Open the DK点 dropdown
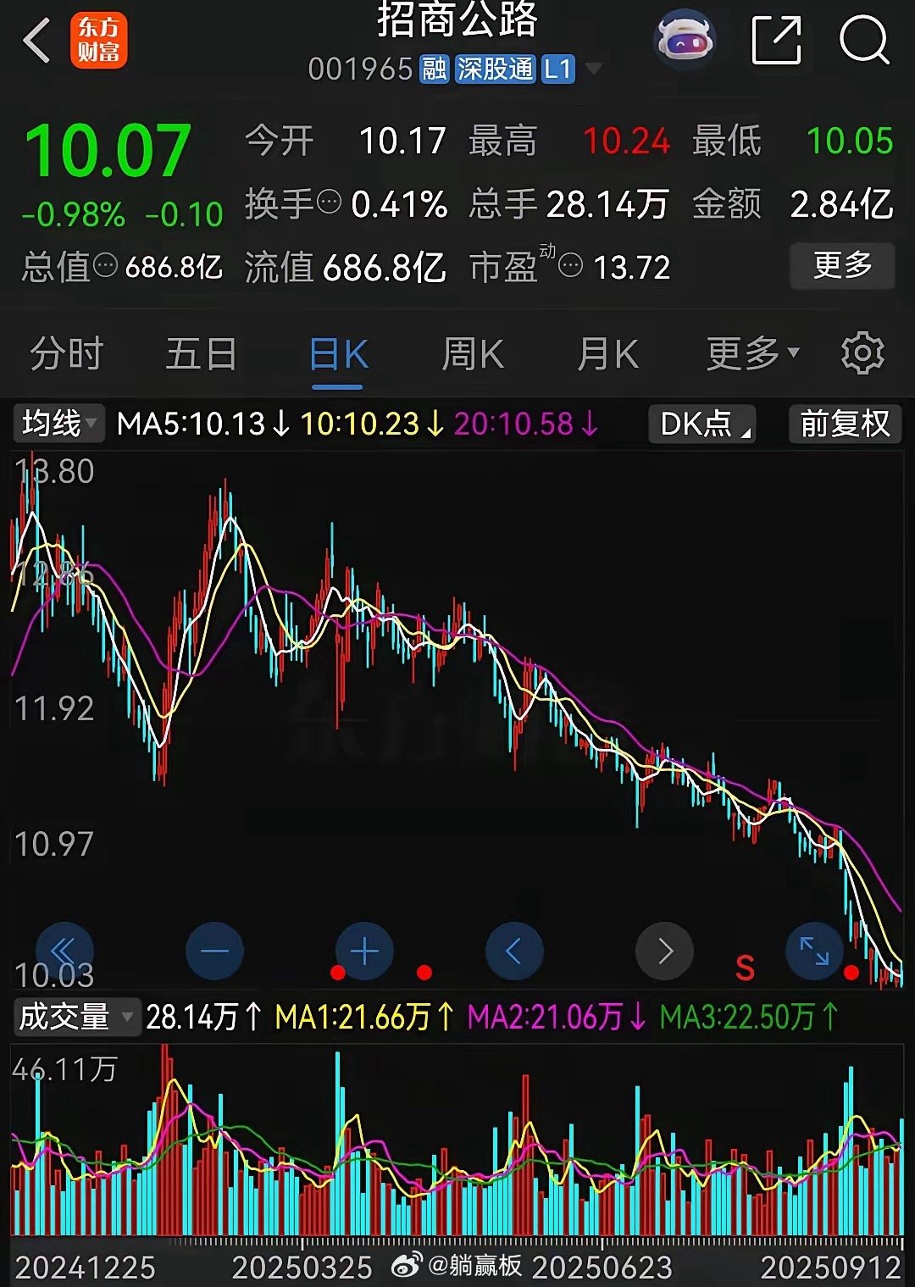 coord(702,424)
